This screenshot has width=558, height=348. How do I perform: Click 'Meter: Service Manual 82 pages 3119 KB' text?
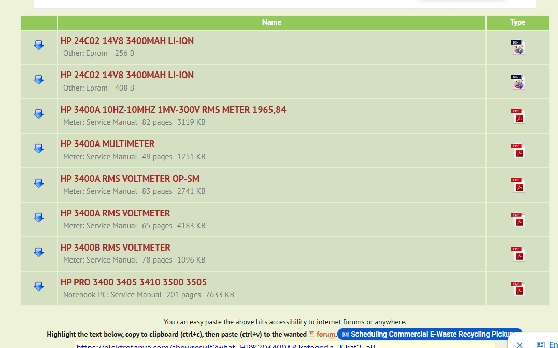[134, 122]
